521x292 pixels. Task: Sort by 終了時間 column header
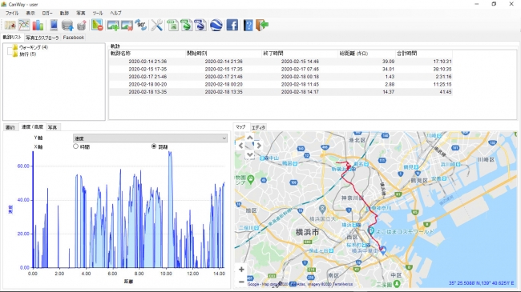[300, 54]
